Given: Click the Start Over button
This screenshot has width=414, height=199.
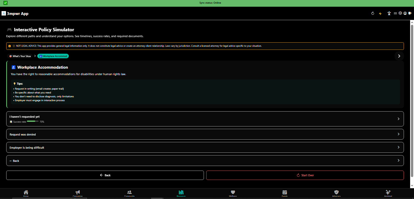Looking at the screenshot, I should [305, 175].
